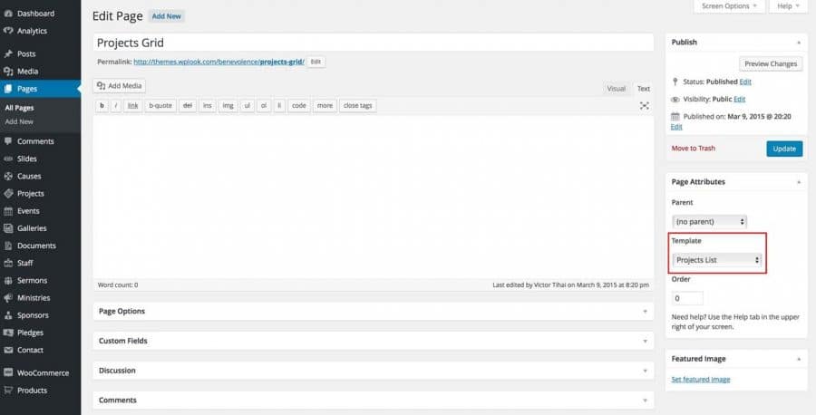Click the Preview Changes button
This screenshot has height=415, width=816.
click(771, 63)
